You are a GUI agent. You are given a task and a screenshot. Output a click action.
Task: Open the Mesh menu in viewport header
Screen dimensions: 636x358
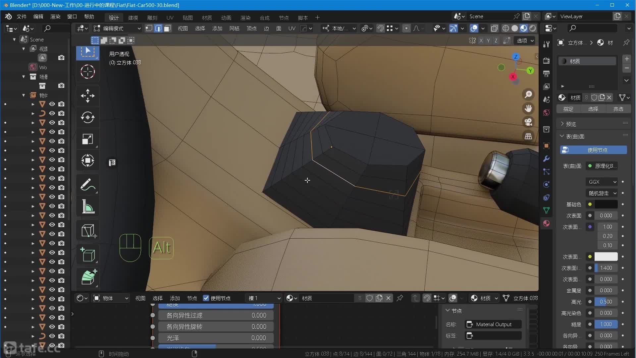[x=234, y=29]
